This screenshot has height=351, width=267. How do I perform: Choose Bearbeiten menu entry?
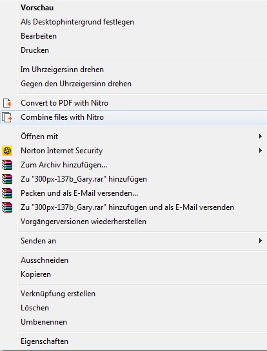(39, 36)
